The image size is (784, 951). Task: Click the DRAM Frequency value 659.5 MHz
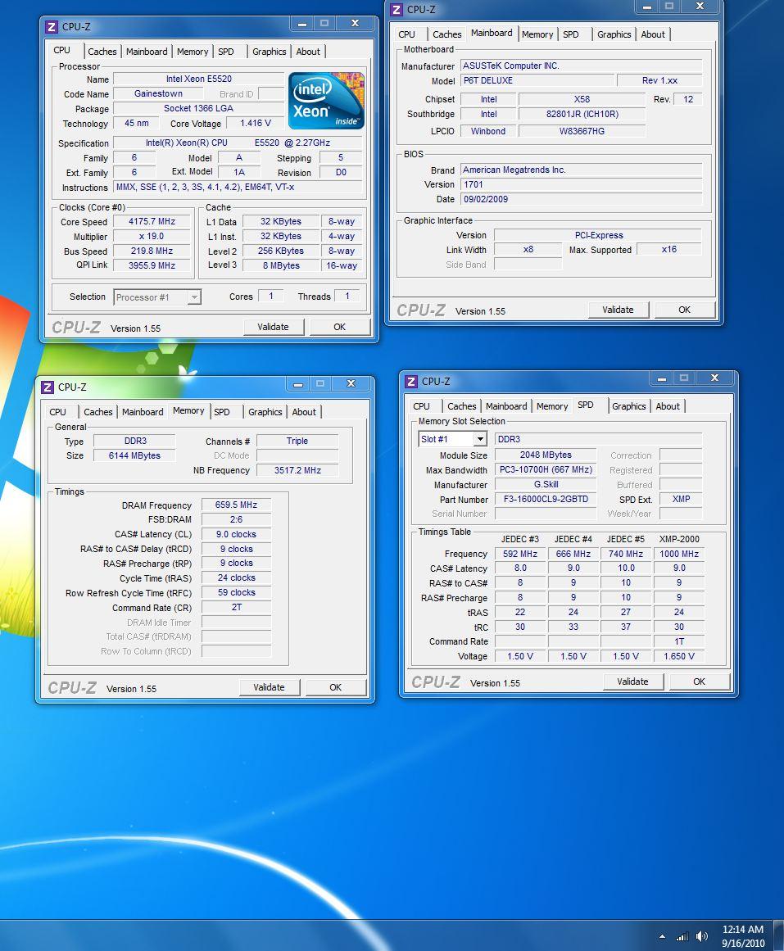236,505
